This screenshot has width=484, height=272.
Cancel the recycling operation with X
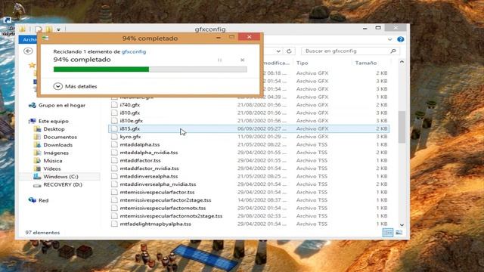click(x=242, y=60)
